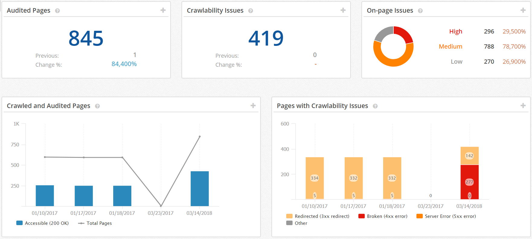Click the 845 audited pages number

86,38
